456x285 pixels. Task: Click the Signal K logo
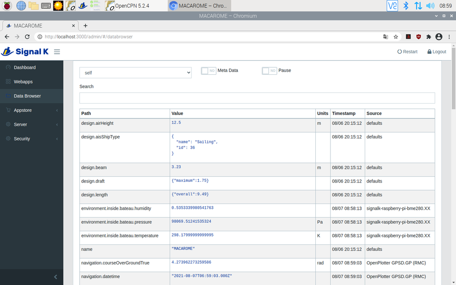click(25, 52)
